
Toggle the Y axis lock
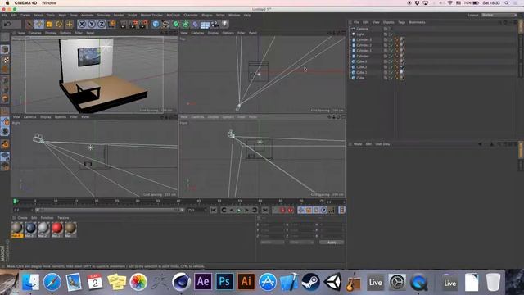click(92, 24)
